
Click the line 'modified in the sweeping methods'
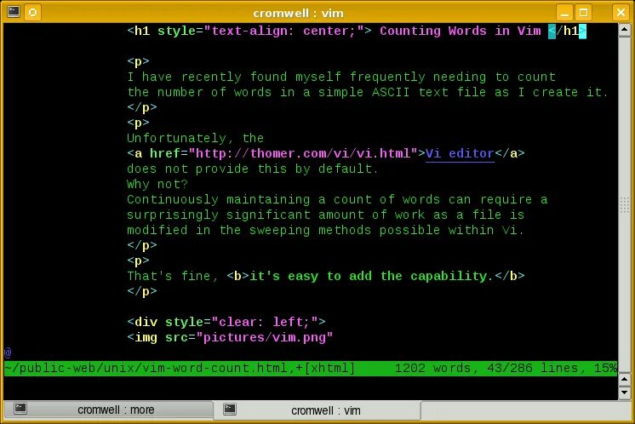pos(325,231)
